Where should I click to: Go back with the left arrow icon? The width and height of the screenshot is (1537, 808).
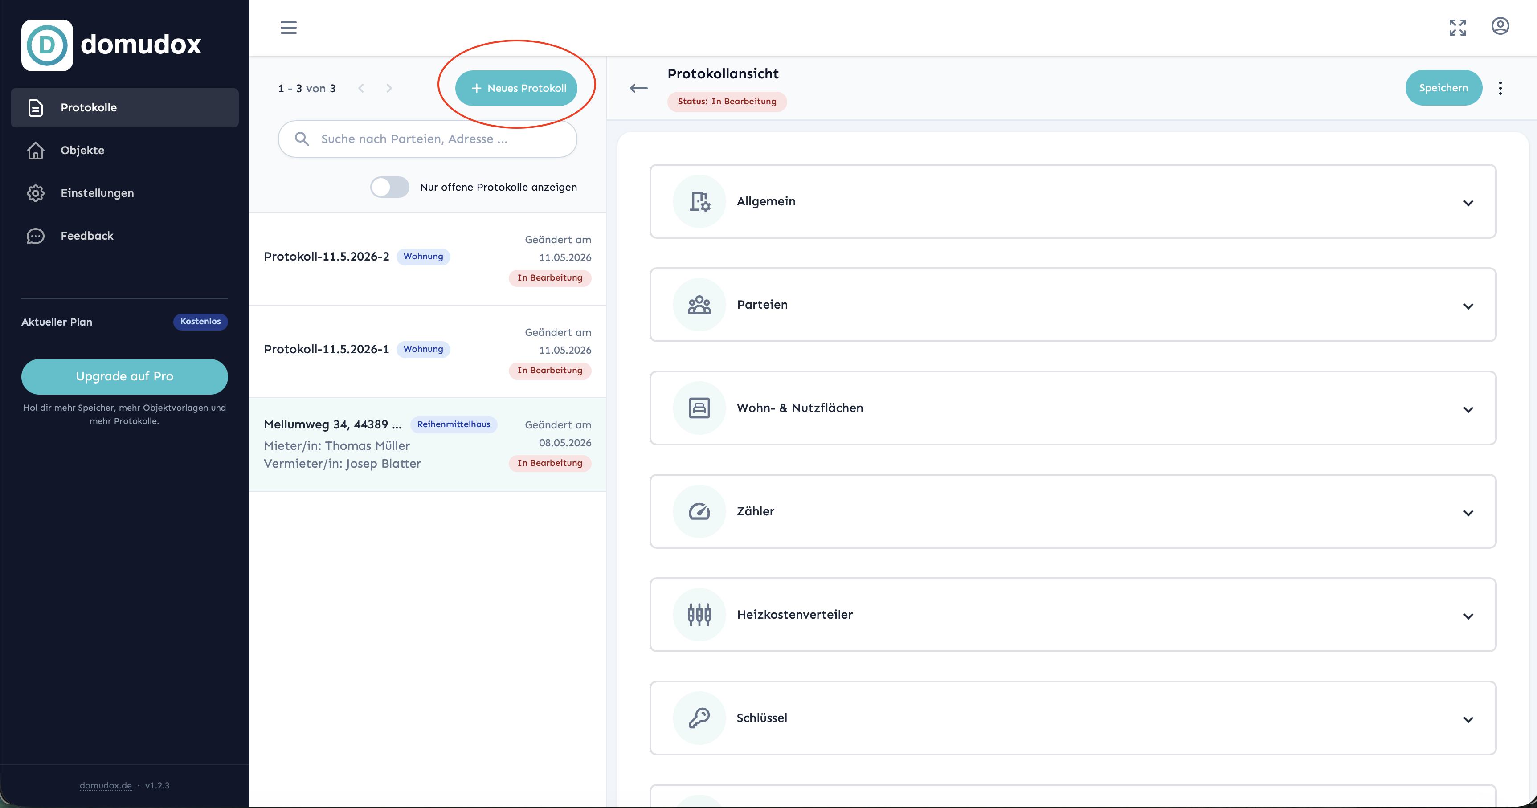(638, 88)
